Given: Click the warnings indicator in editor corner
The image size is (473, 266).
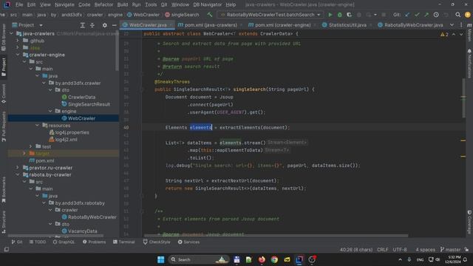Looking at the screenshot, I should (444, 35).
